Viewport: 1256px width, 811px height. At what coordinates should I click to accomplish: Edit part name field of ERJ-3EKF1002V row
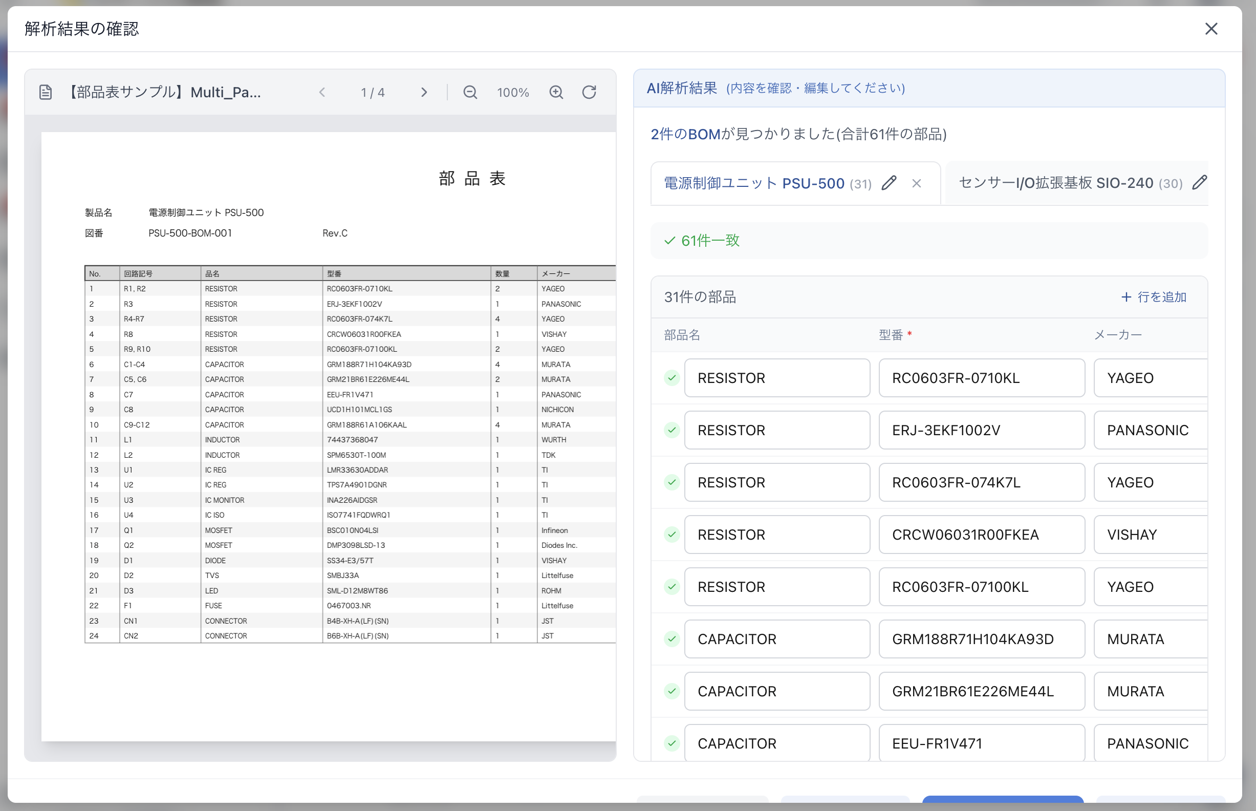coord(777,430)
